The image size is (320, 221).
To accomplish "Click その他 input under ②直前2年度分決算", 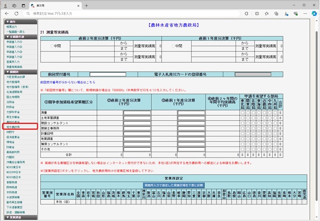I will [137, 149].
